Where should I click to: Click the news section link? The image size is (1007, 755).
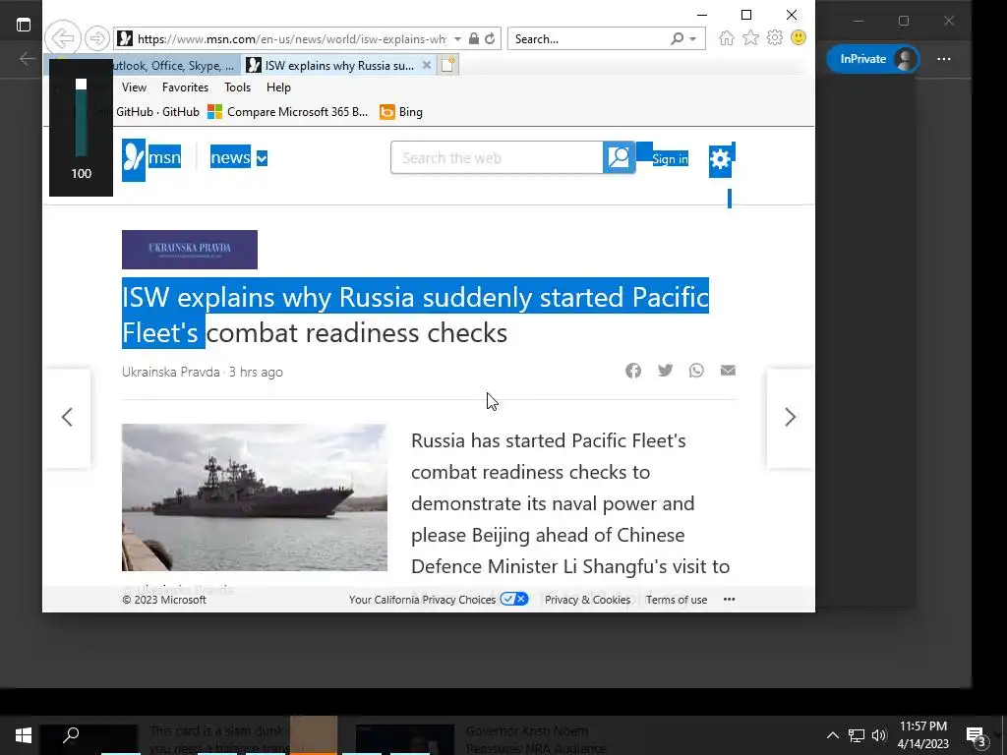(x=230, y=158)
